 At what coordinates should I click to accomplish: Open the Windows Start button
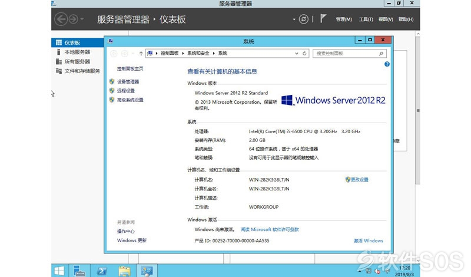[x=59, y=271]
